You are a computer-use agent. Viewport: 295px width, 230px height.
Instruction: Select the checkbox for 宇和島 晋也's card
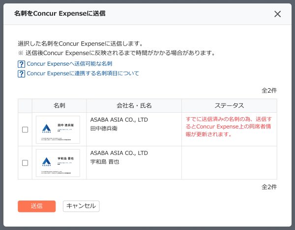(x=25, y=163)
